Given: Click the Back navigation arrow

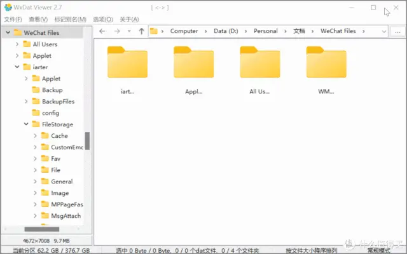Looking at the screenshot, I should (x=102, y=31).
